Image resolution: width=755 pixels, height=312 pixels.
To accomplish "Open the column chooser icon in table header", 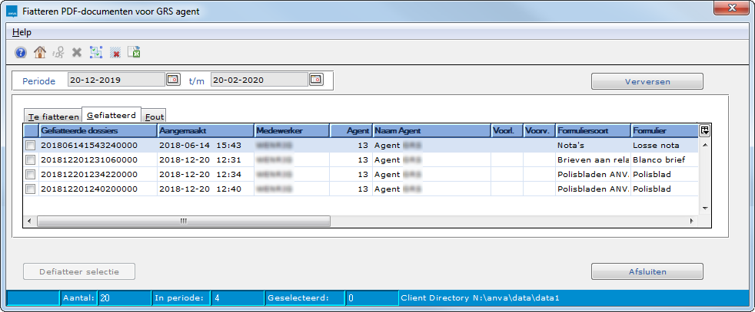I will [704, 130].
